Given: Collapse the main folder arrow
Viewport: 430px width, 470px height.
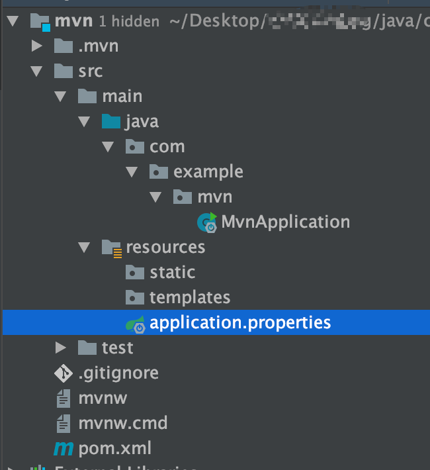Looking at the screenshot, I should click(60, 96).
